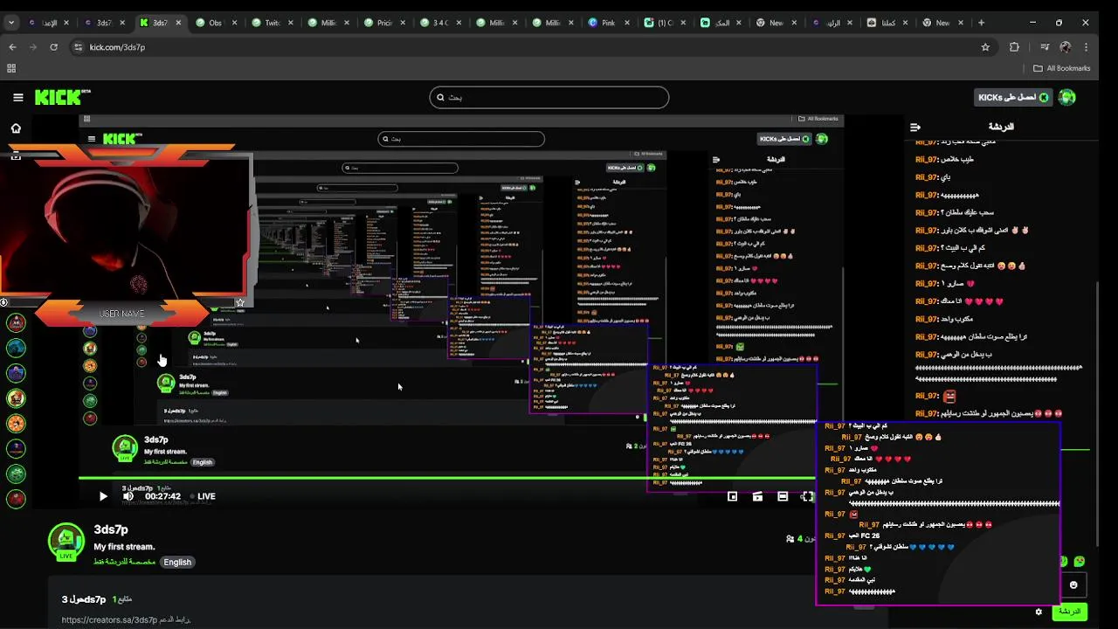Viewport: 1118px width, 629px height.
Task: Open media control icon in Chrome toolbar
Action: pyautogui.click(x=1045, y=47)
